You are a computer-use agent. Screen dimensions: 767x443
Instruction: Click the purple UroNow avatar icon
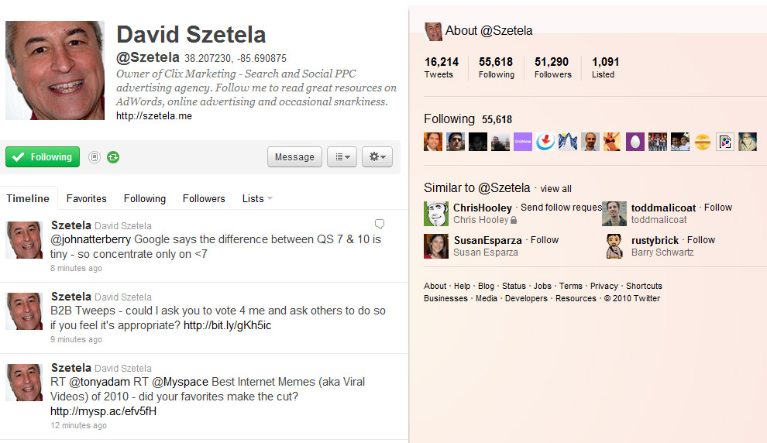pos(523,142)
